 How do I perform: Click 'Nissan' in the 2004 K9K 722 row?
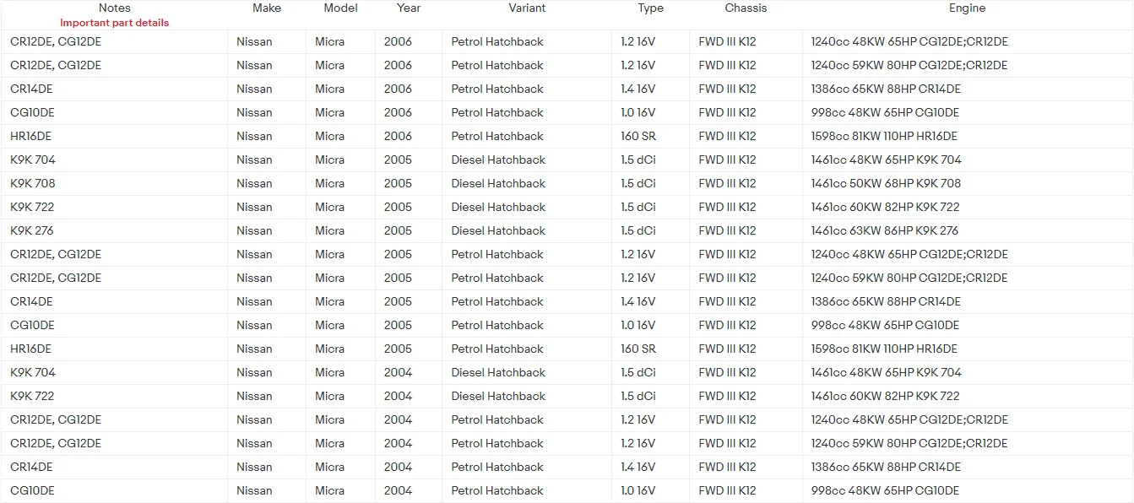pos(254,396)
